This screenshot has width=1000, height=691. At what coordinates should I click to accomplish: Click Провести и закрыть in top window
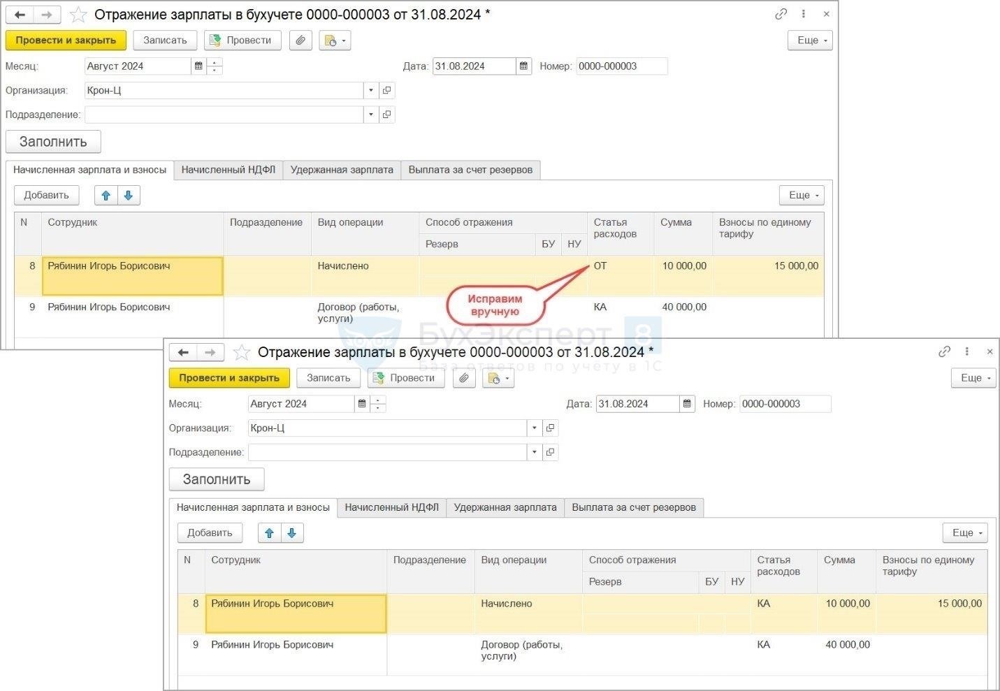[x=66, y=41]
